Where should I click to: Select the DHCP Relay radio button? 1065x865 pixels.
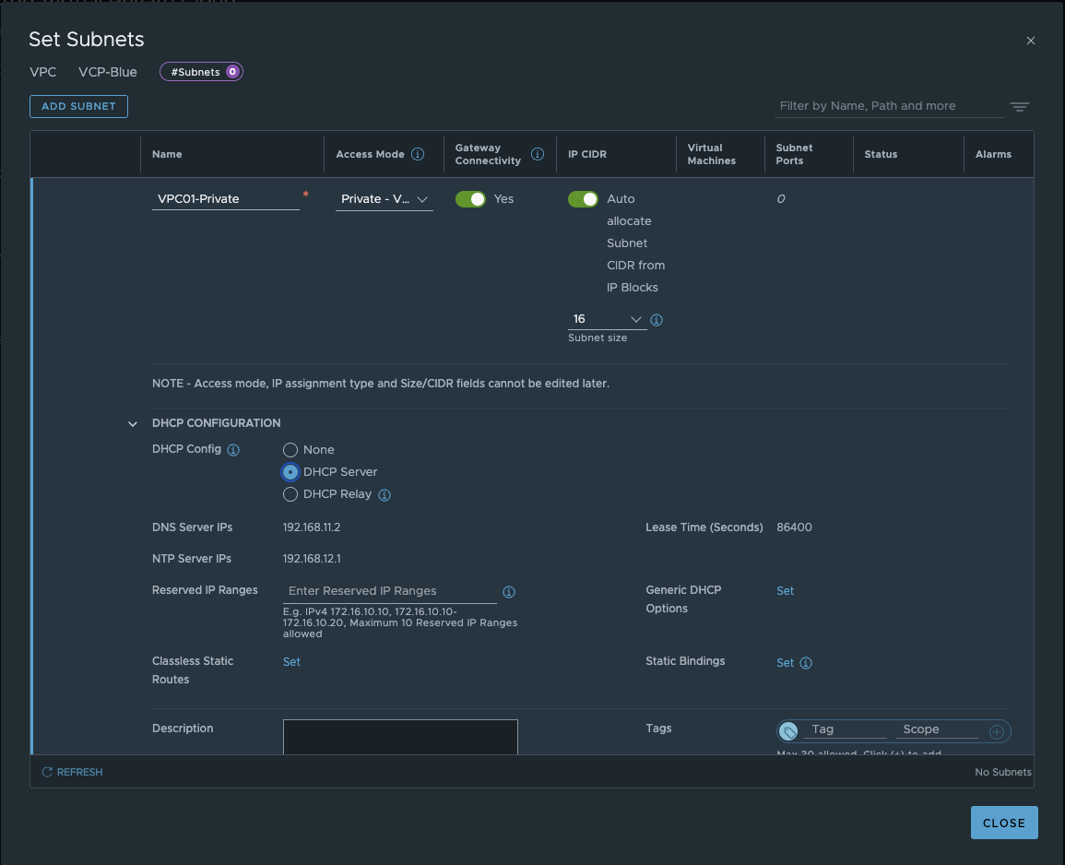(x=290, y=494)
